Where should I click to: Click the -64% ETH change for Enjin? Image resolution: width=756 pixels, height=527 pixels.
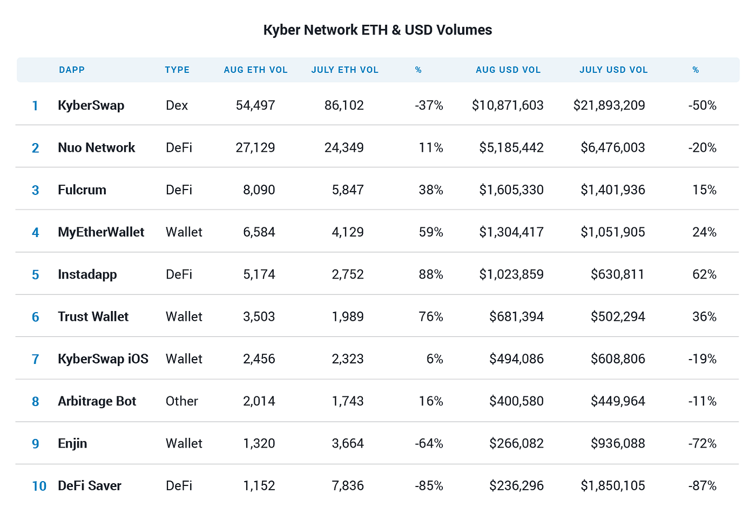(429, 443)
